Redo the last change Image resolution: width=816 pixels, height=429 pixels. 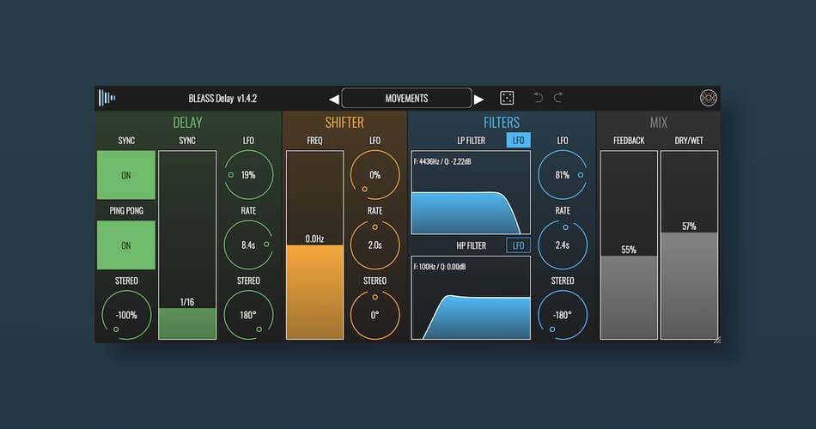click(x=558, y=97)
